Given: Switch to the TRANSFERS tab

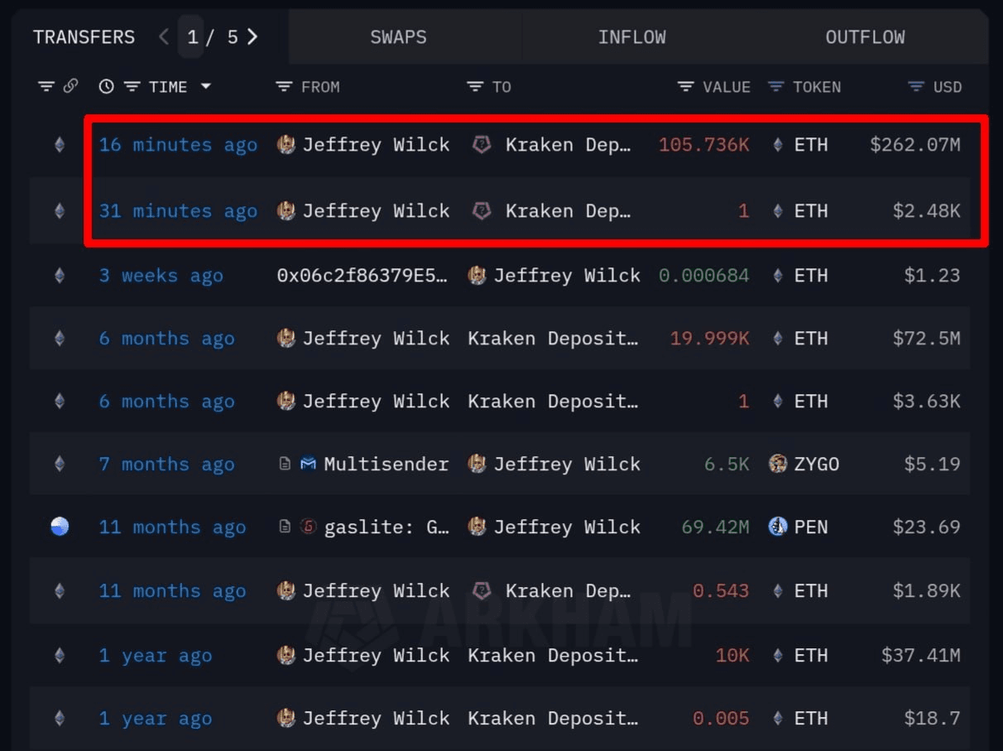Looking at the screenshot, I should [84, 37].
